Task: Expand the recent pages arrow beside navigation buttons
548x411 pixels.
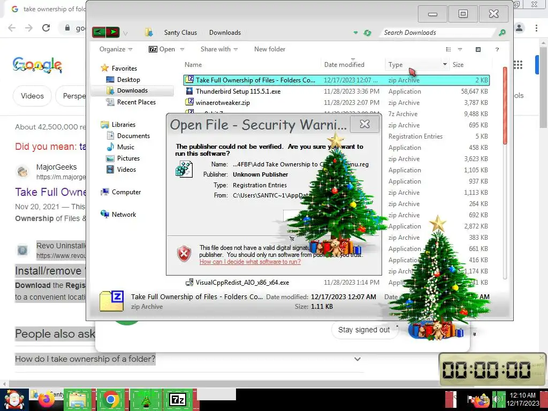Action: 125,34
